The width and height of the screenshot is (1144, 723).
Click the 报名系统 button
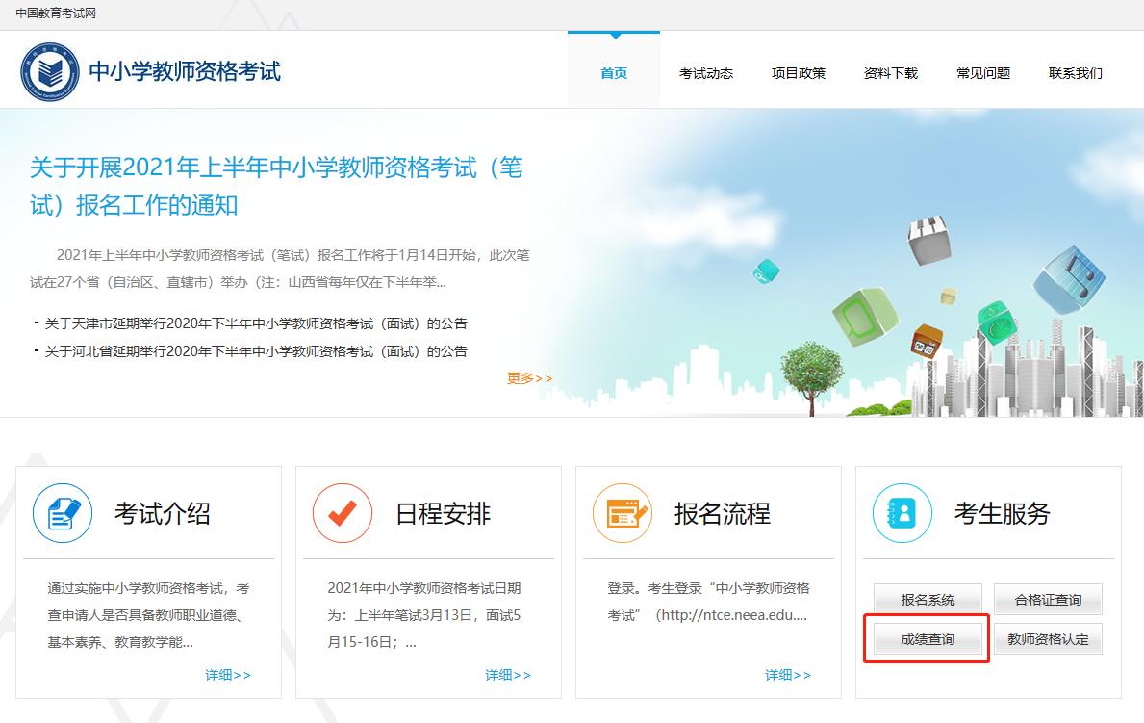coord(928,600)
